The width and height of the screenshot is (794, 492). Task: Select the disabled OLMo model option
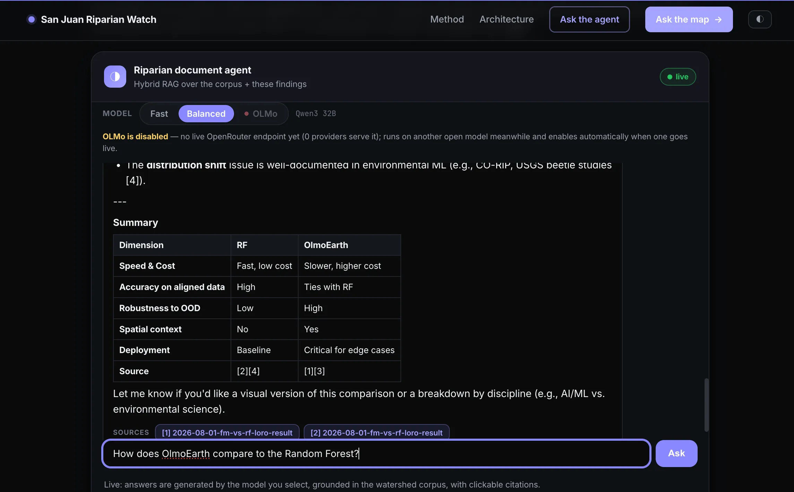pyautogui.click(x=261, y=114)
